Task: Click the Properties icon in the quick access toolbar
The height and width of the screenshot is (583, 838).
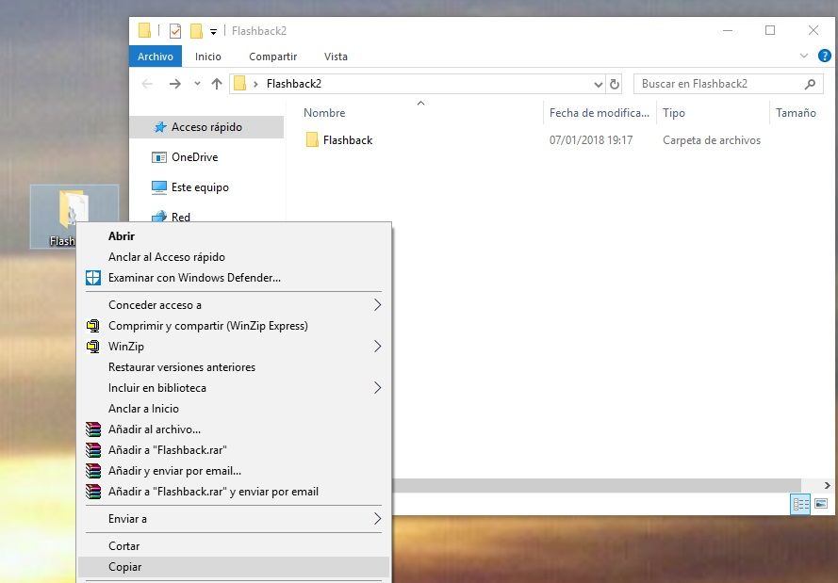Action: click(x=175, y=30)
